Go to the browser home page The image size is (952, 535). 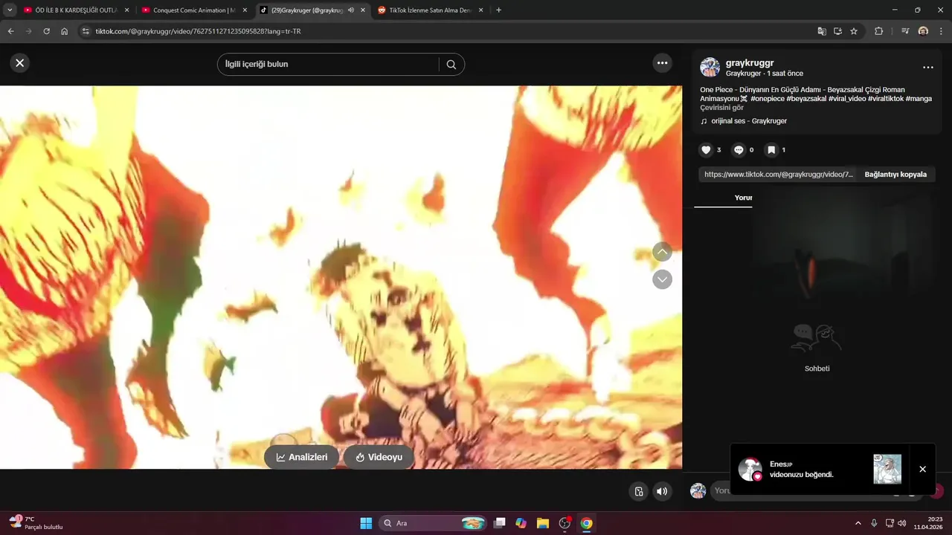[65, 31]
